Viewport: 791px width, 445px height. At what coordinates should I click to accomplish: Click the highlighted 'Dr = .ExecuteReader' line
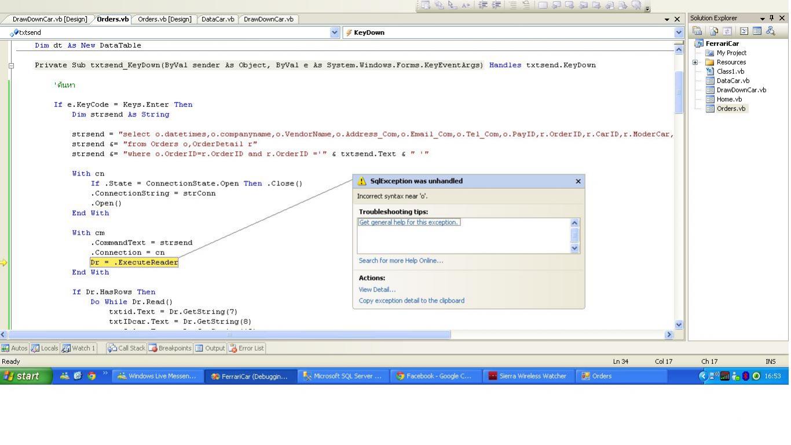(134, 262)
